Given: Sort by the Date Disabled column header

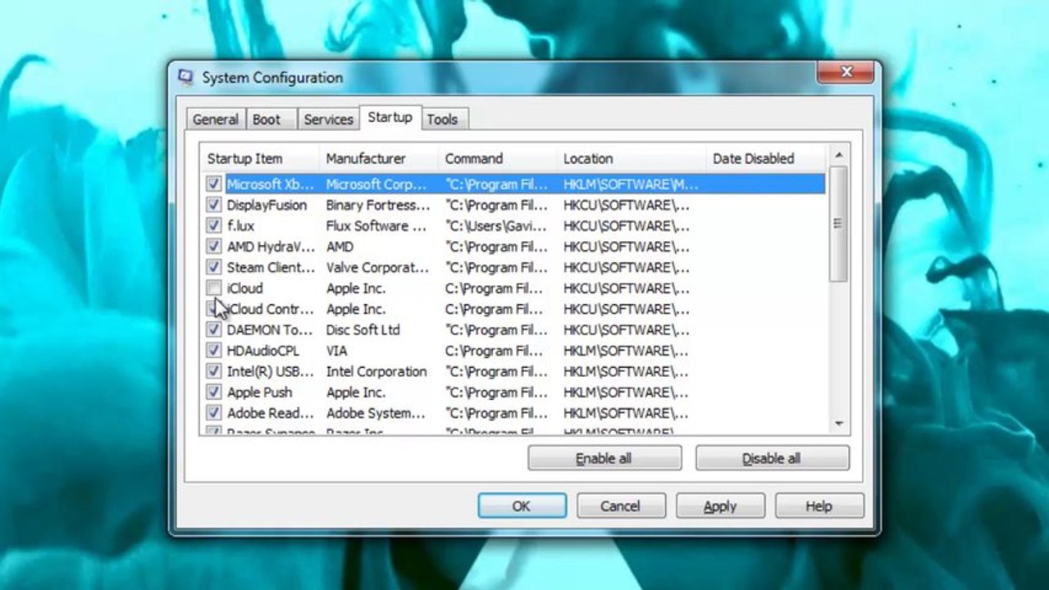Looking at the screenshot, I should (x=767, y=159).
